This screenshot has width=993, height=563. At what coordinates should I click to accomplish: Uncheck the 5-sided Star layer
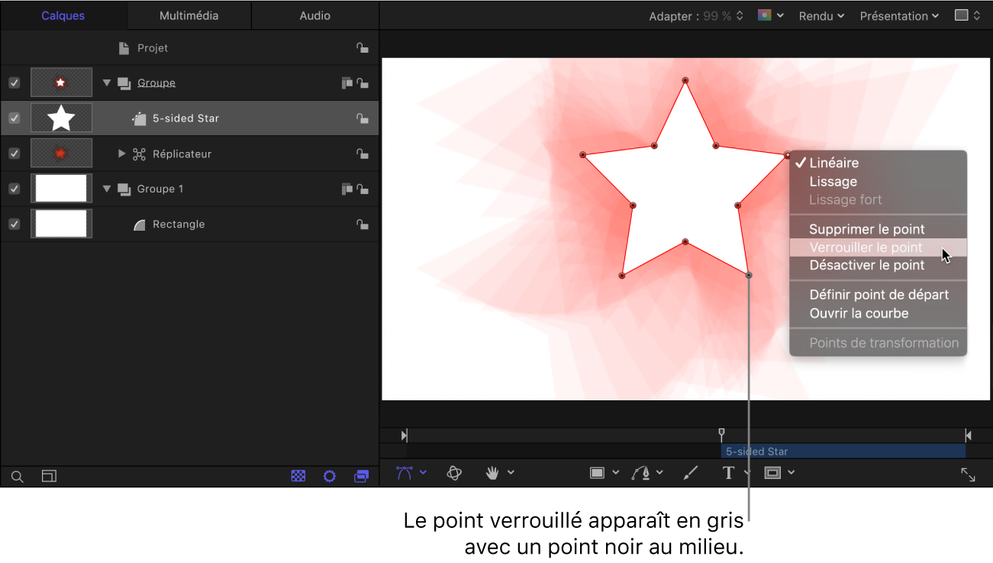(x=14, y=118)
